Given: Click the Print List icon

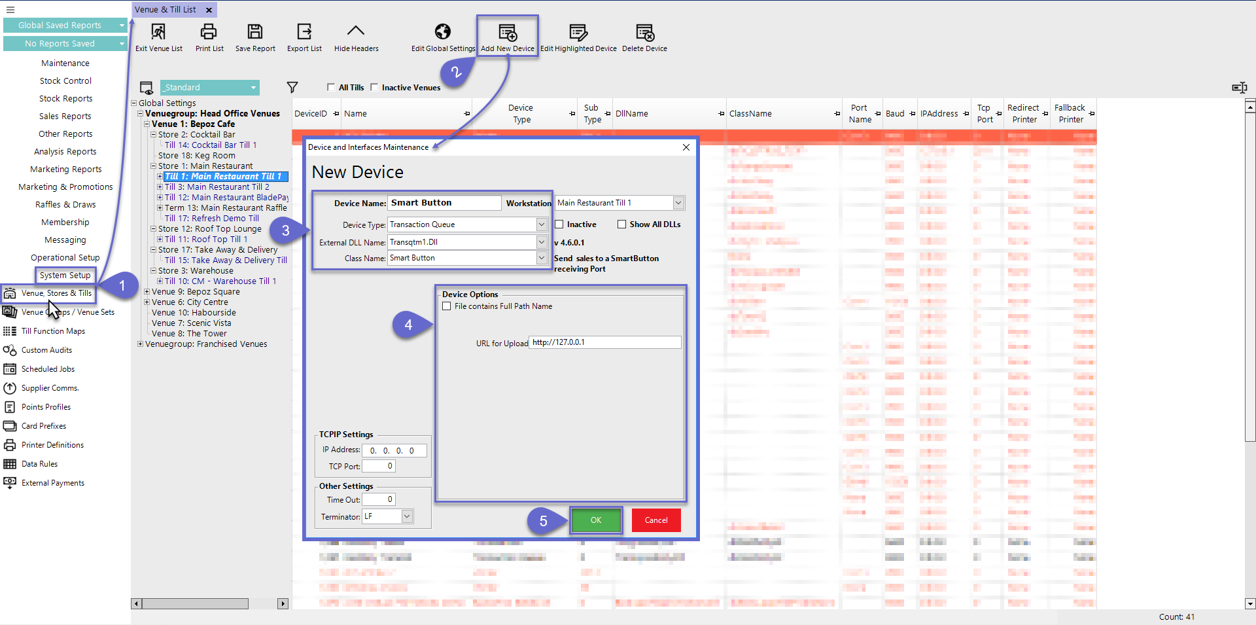Looking at the screenshot, I should click(209, 32).
